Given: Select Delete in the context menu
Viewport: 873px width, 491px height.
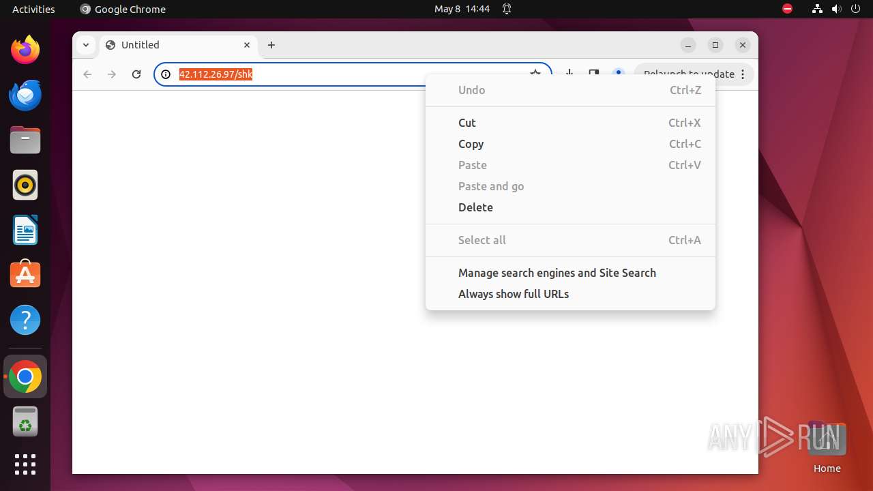Looking at the screenshot, I should click(x=570, y=207).
